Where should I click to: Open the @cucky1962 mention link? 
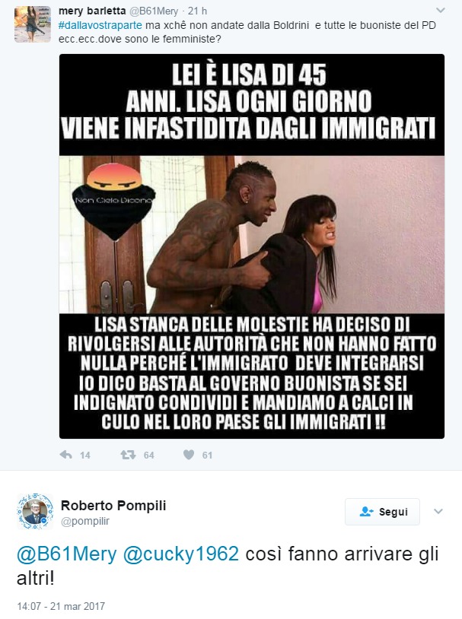[181, 554]
